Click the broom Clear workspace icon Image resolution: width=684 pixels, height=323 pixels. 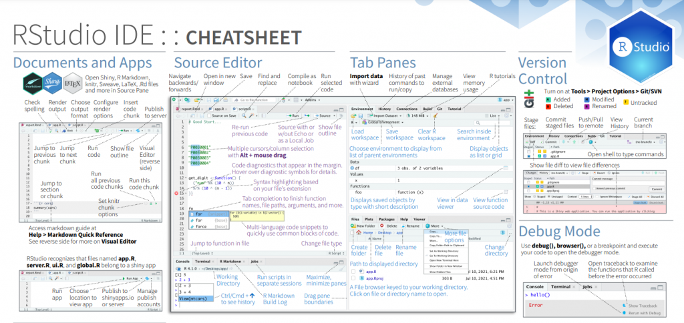coord(436,116)
